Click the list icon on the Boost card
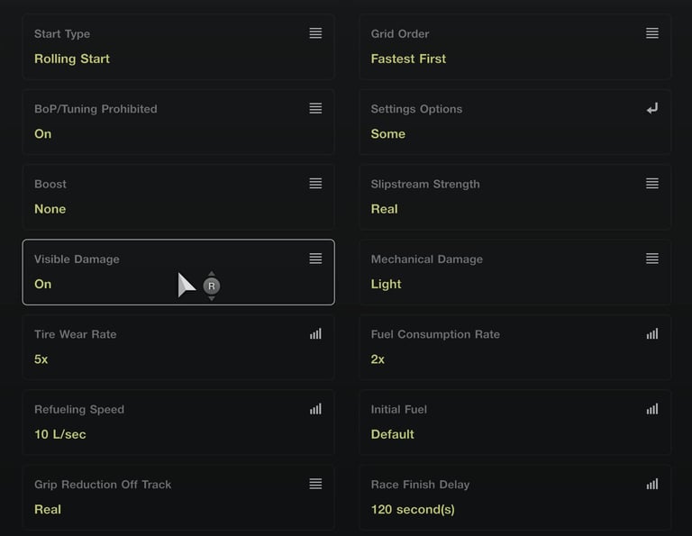Screen dimensions: 692x536 (315, 184)
